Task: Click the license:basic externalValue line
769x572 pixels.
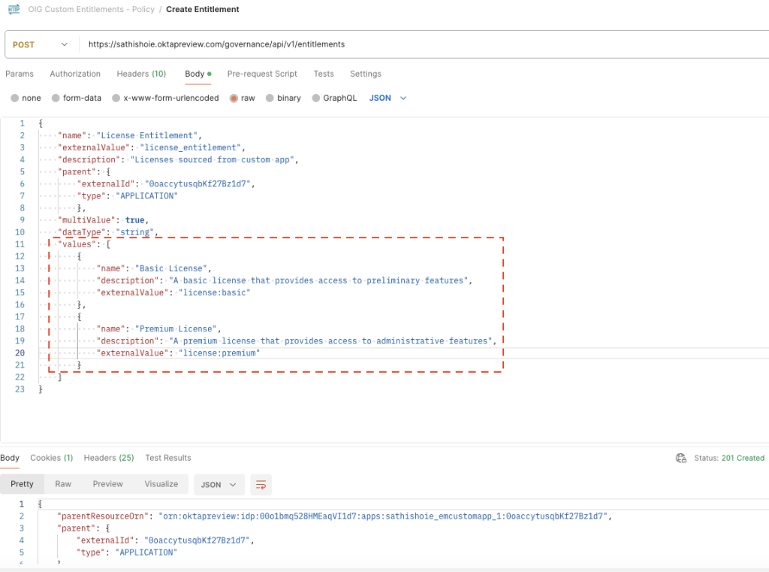Action: [x=173, y=292]
